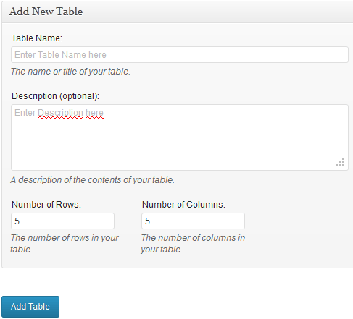Click the "Add New Table" title text
Viewport: 353px width, 319px height.
(46, 12)
